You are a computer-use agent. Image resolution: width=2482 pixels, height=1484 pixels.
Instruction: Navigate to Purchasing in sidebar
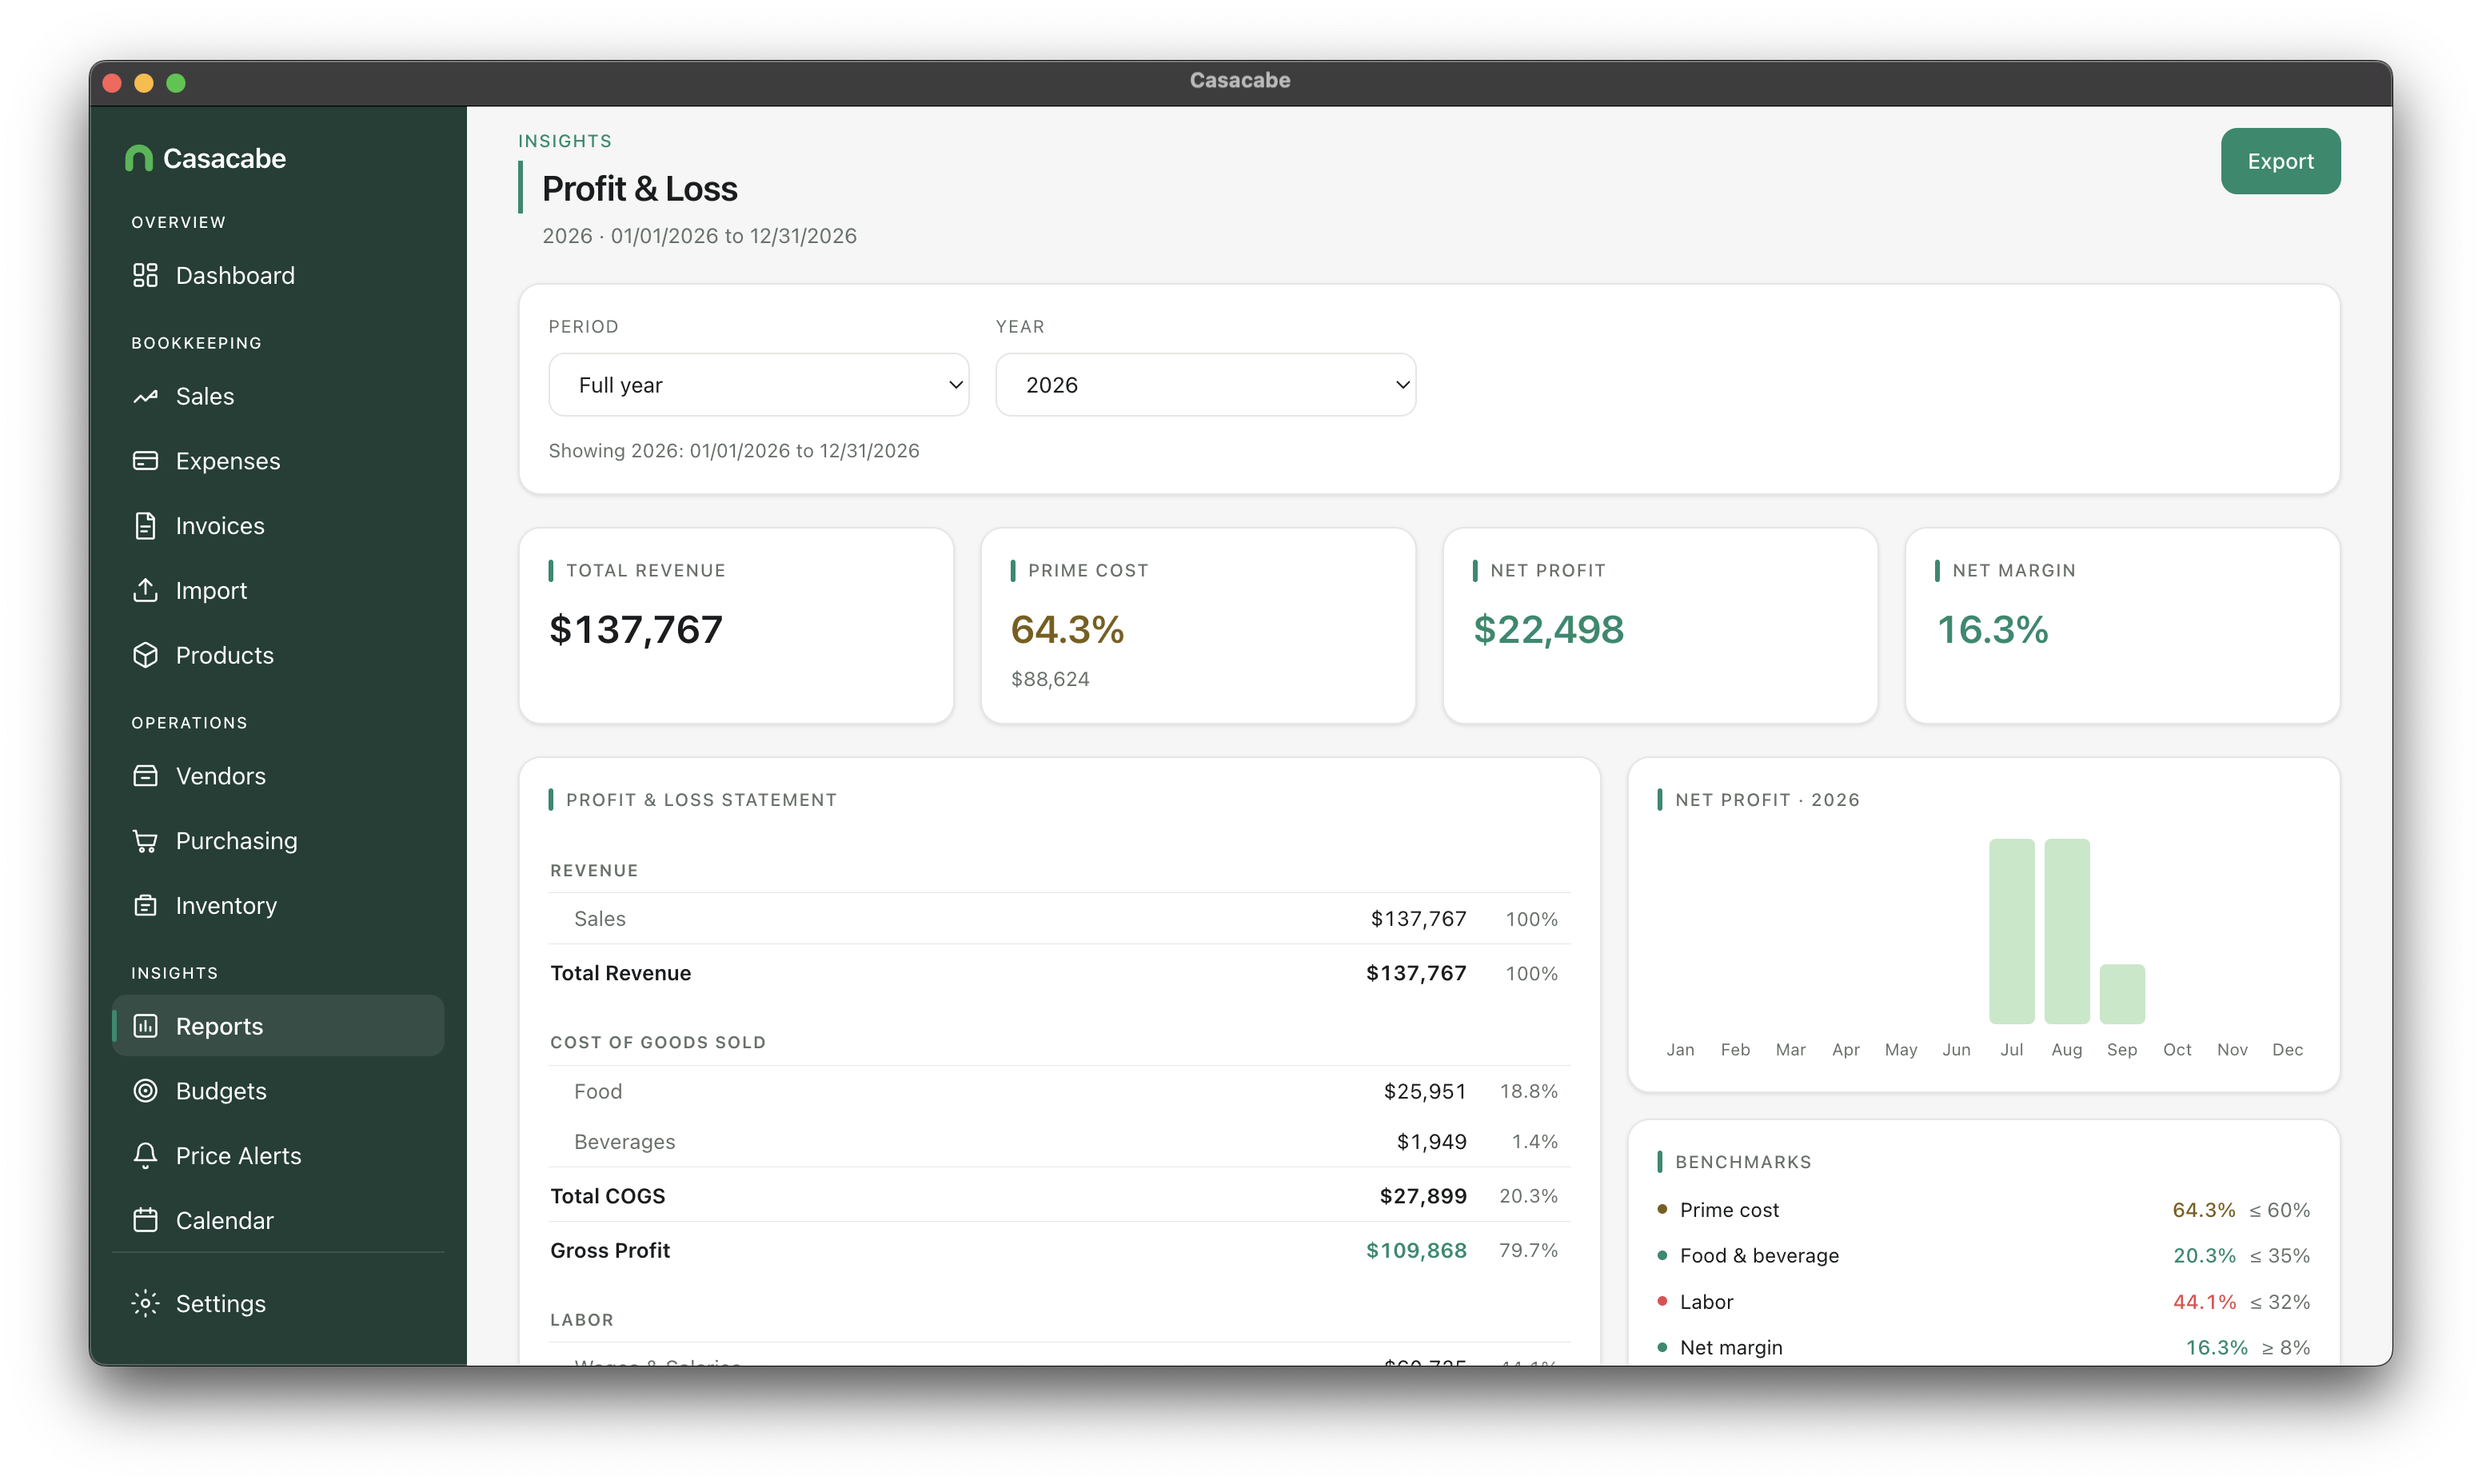[x=278, y=841]
